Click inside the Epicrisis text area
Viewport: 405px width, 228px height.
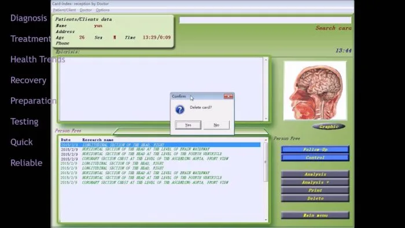pos(161,89)
